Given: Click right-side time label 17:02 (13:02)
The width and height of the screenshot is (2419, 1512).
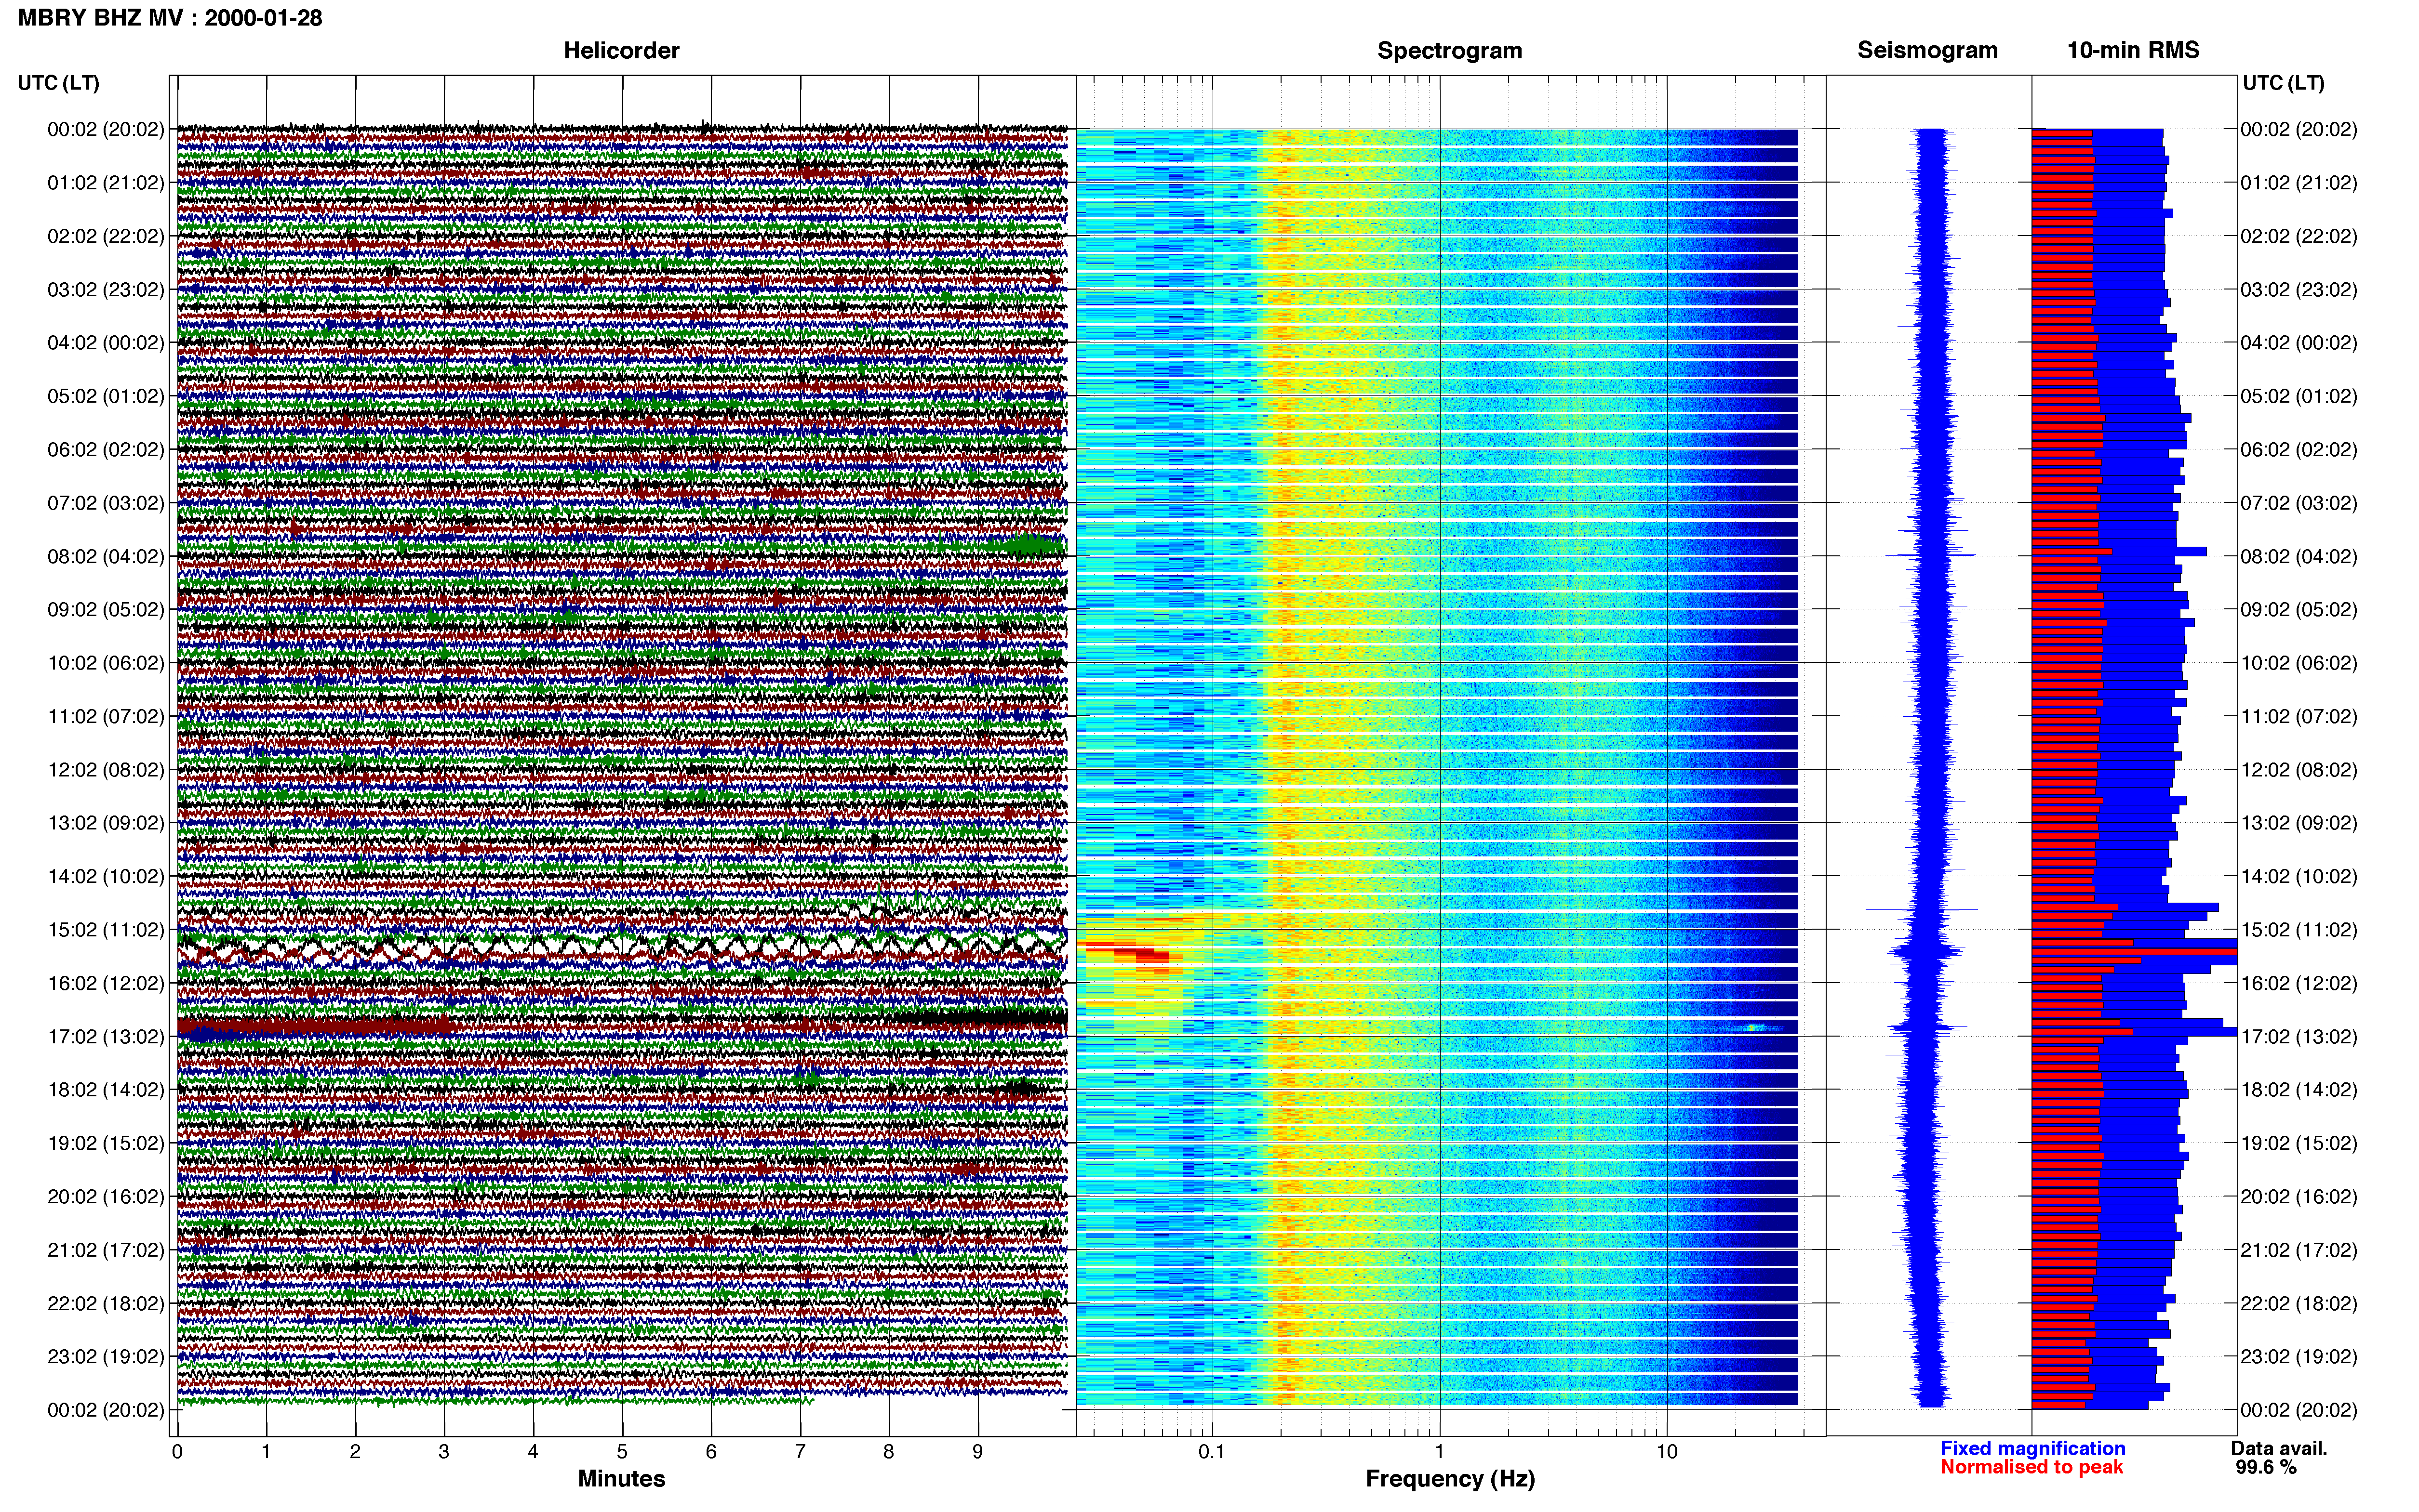Looking at the screenshot, I should (x=2299, y=1037).
